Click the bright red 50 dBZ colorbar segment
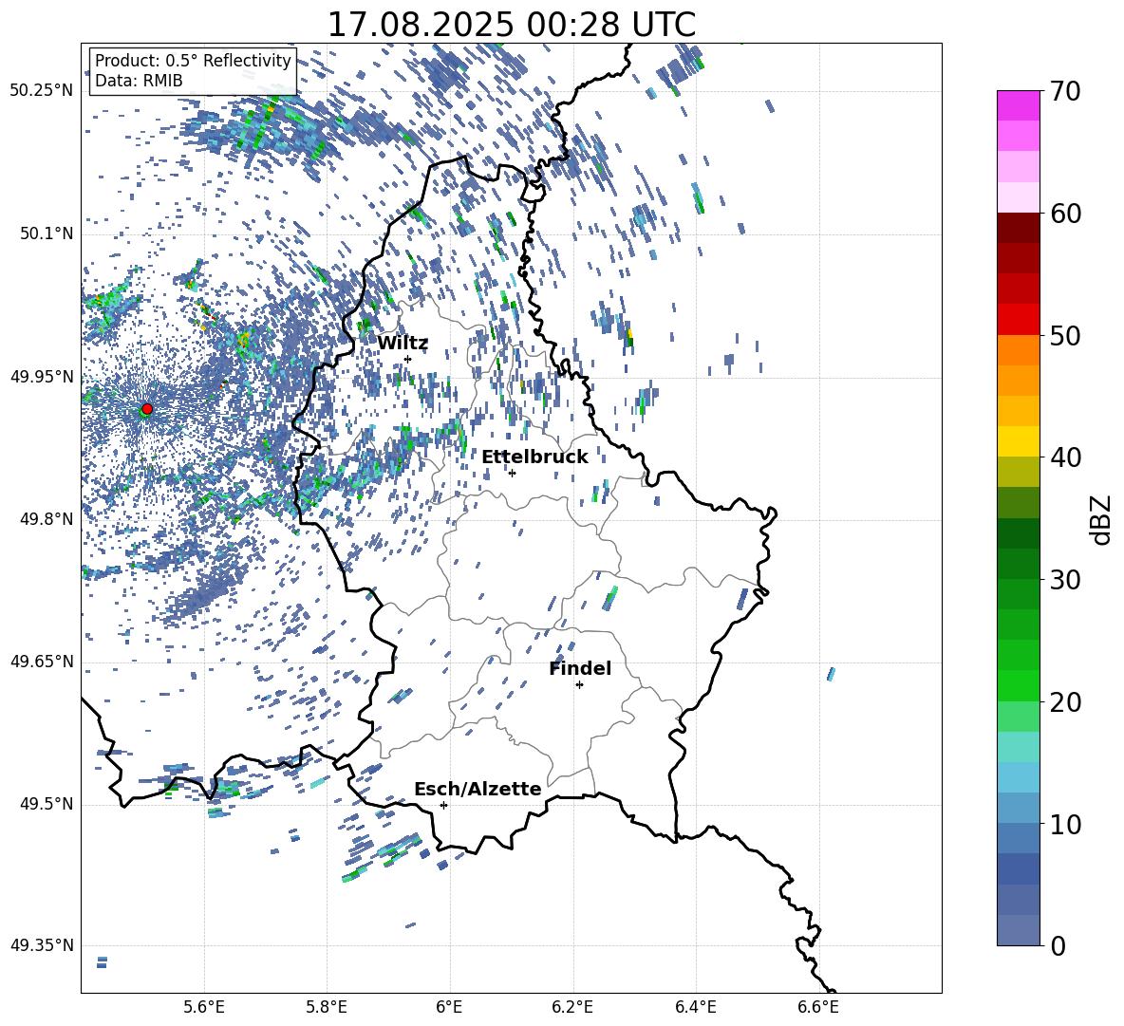Viewport: 1124px width, 1026px height. [x=1019, y=320]
